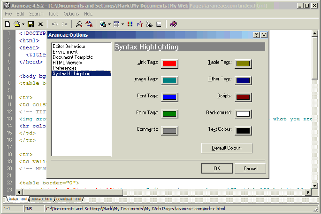Image resolution: width=321 pixels, height=214 pixels.
Task: Open the Edit menu
Action: [20, 14]
